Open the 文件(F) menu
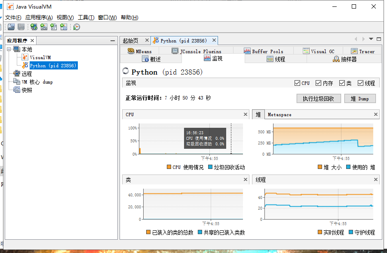The width and height of the screenshot is (387, 253). (13, 18)
